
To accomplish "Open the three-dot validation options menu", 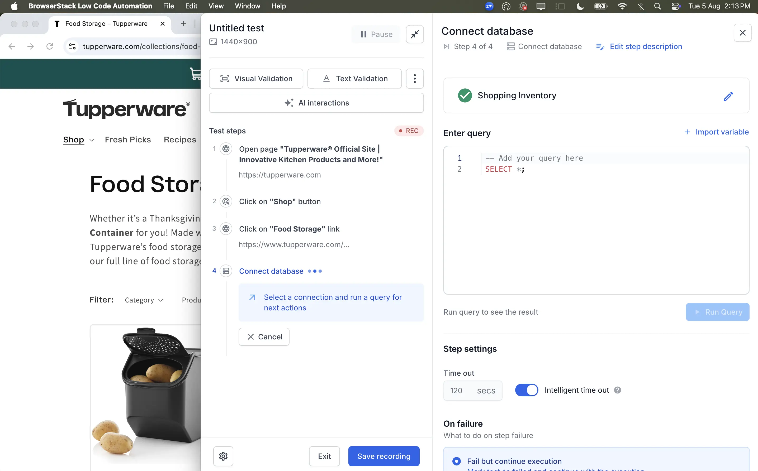I will click(x=415, y=79).
